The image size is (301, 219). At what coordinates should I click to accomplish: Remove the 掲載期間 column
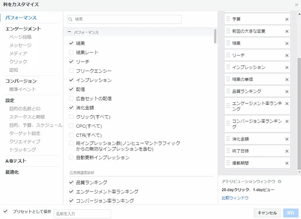point(287,164)
